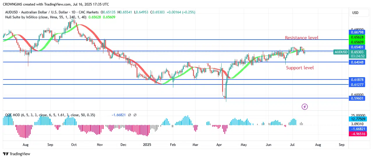Screen dimensions: 373x159
Task: Click the first ∅ symbol after QQE MOD value
Action: pyautogui.click(x=129, y=115)
